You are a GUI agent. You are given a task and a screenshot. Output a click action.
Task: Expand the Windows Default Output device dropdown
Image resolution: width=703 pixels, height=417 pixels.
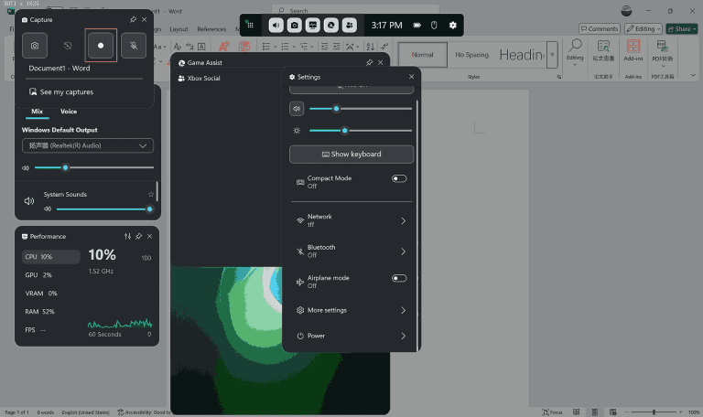coord(88,145)
